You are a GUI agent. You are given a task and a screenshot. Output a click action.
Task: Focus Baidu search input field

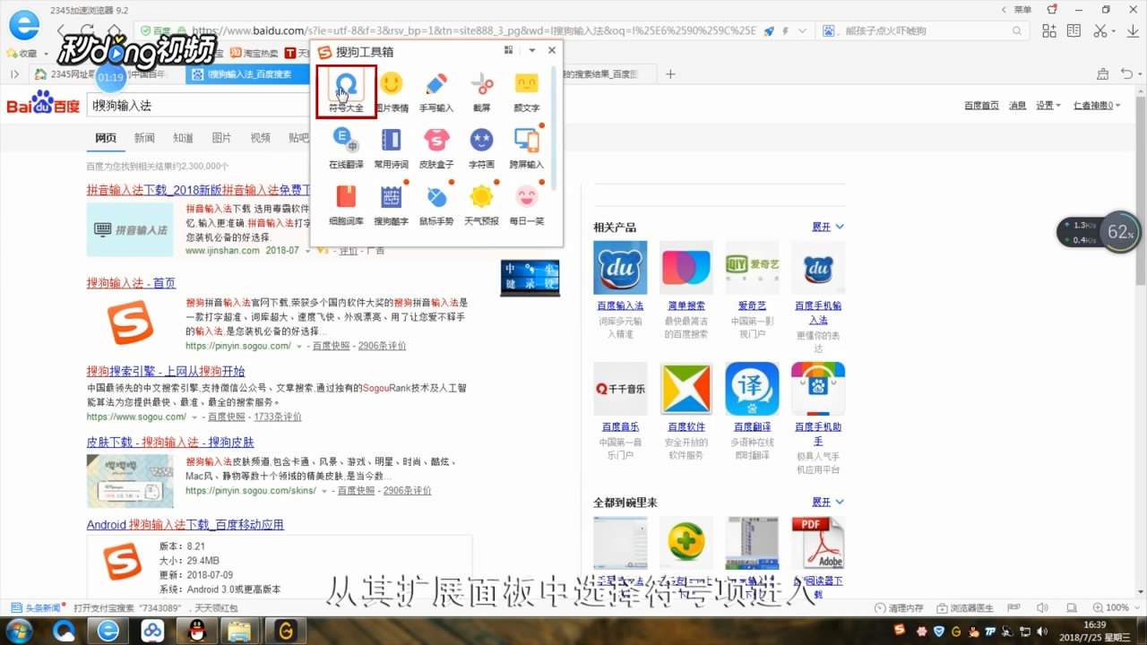199,105
